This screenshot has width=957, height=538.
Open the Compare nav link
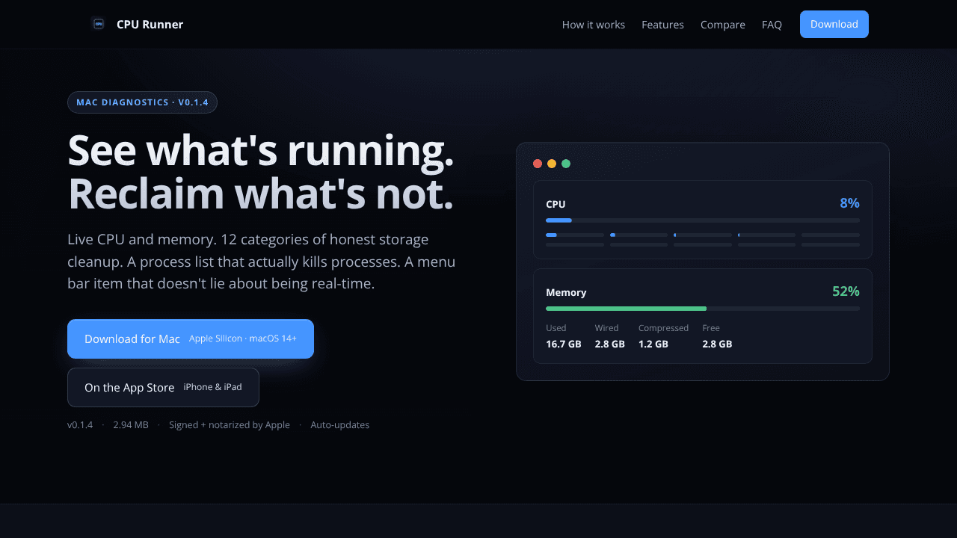723,25
